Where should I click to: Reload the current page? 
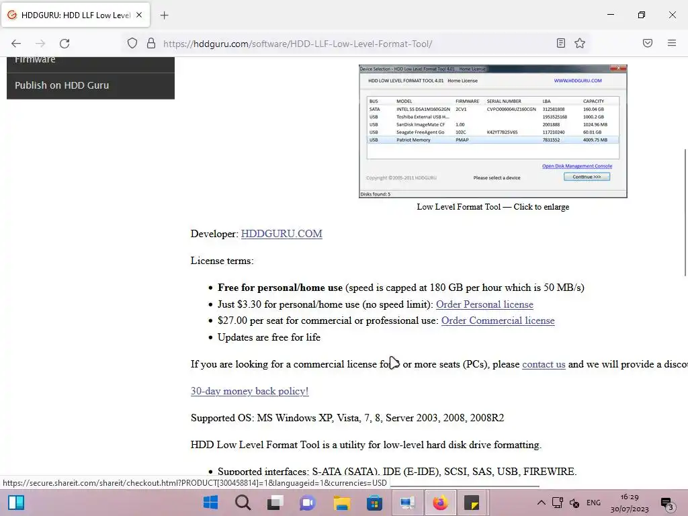(x=64, y=44)
